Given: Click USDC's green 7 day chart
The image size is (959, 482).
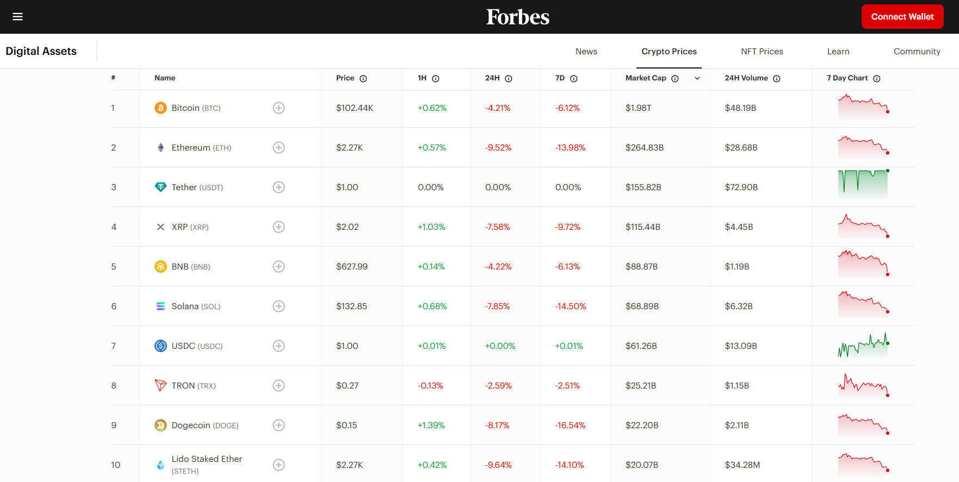Looking at the screenshot, I should [863, 345].
